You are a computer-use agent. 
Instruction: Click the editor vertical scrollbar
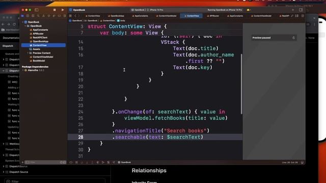click(241, 84)
